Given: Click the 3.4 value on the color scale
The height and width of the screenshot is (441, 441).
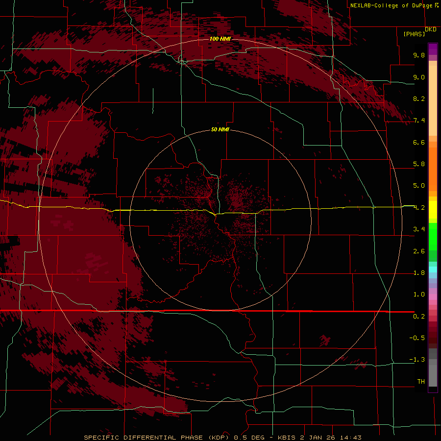Looking at the screenshot, I should pyautogui.click(x=419, y=229).
